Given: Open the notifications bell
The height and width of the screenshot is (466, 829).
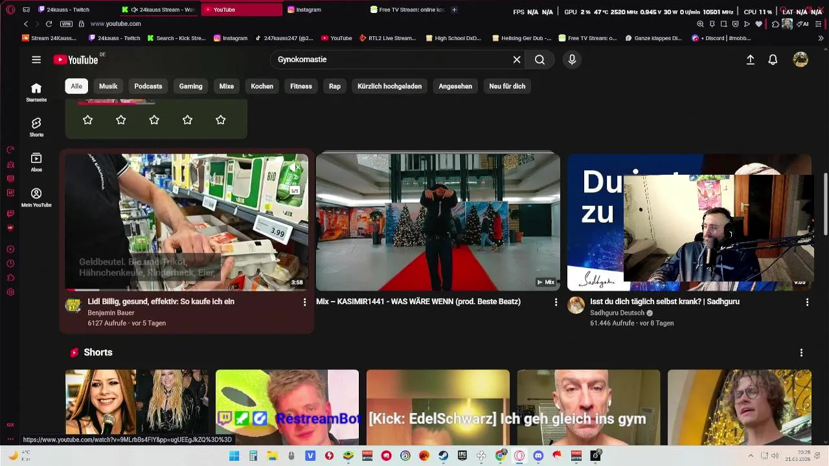Looking at the screenshot, I should [x=773, y=60].
